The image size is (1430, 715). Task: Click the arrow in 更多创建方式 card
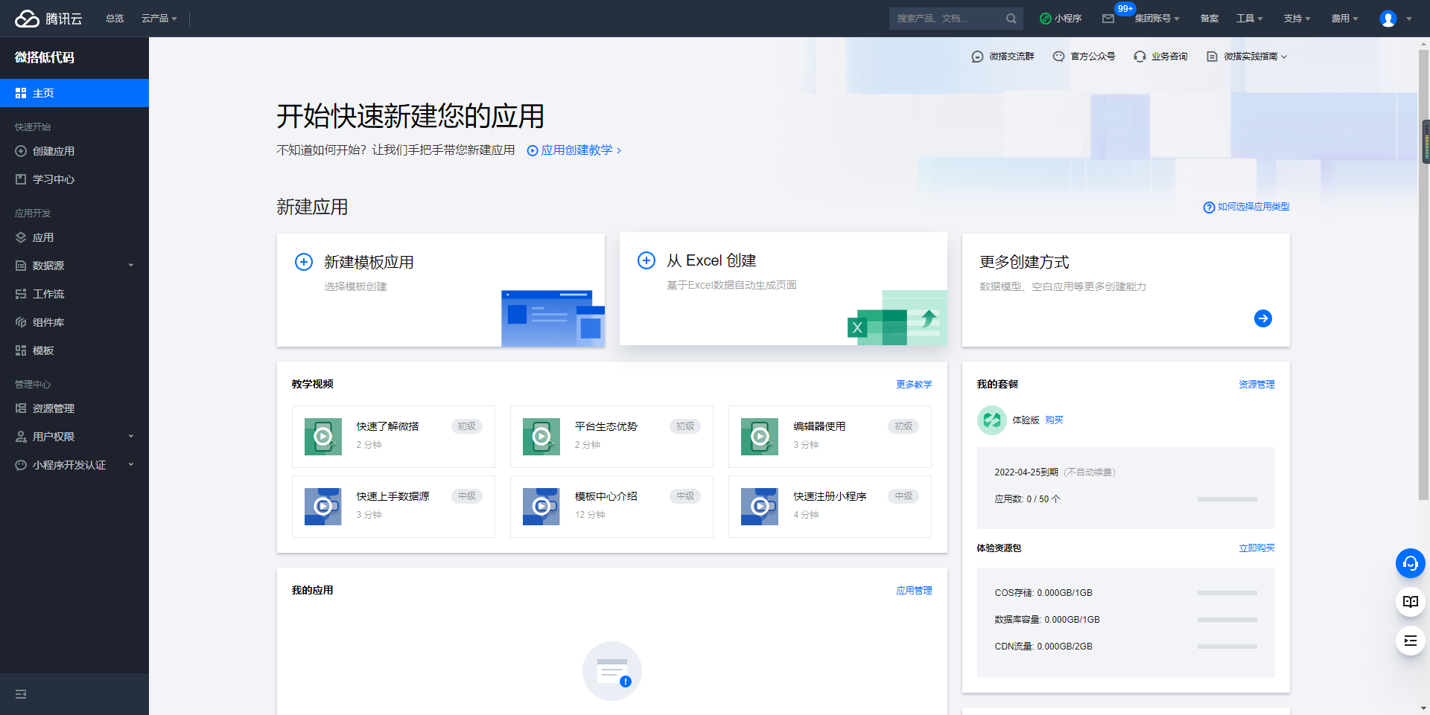click(1262, 318)
